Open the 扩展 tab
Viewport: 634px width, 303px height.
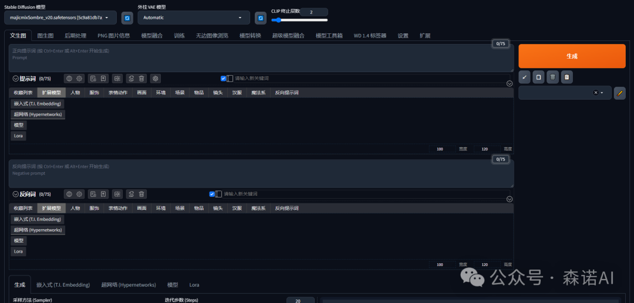[425, 36]
